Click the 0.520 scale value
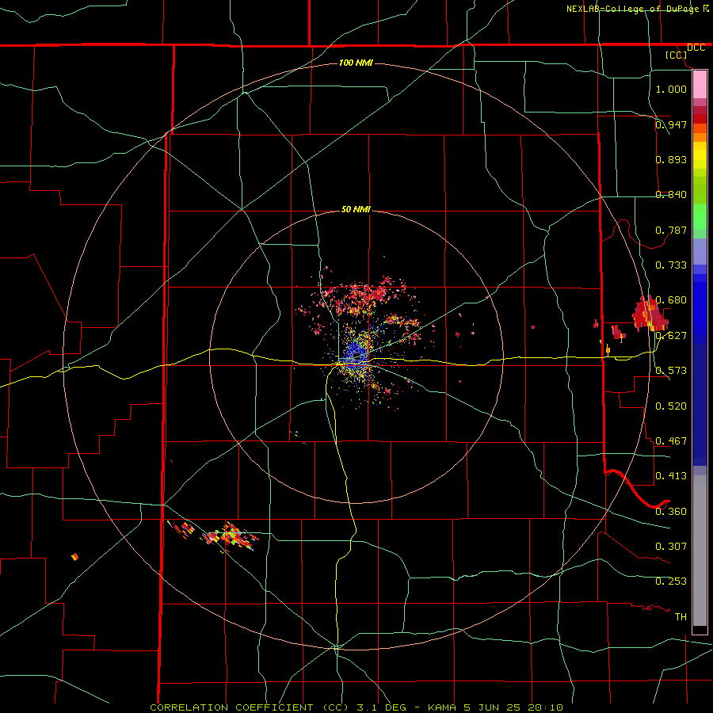 (x=671, y=406)
